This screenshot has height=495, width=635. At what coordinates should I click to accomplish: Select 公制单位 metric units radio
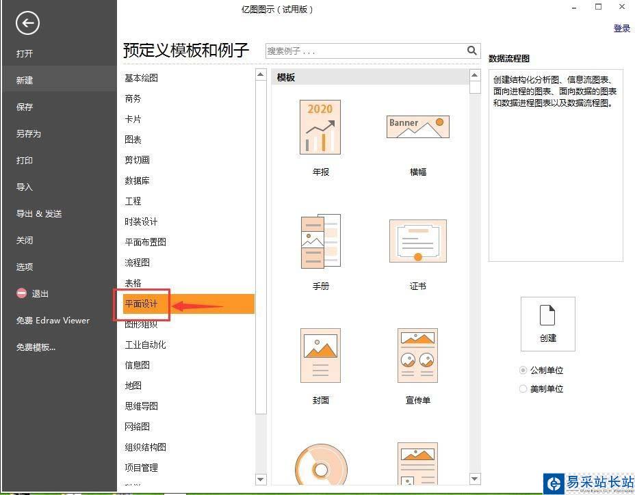pos(523,371)
